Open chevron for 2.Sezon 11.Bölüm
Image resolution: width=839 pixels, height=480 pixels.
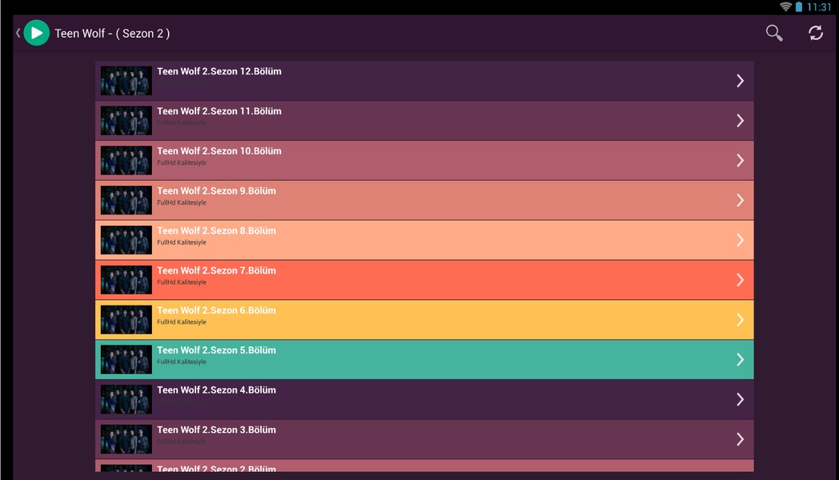point(740,121)
